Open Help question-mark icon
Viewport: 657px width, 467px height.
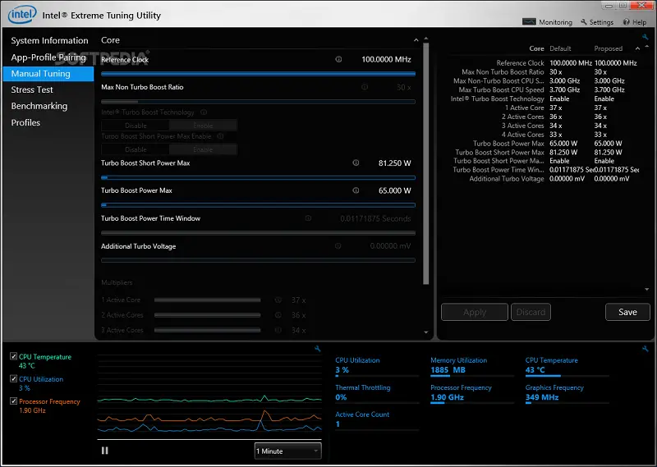626,22
